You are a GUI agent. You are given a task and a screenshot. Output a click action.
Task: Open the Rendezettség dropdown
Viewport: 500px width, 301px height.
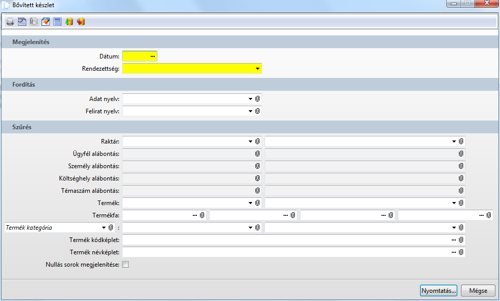(257, 69)
